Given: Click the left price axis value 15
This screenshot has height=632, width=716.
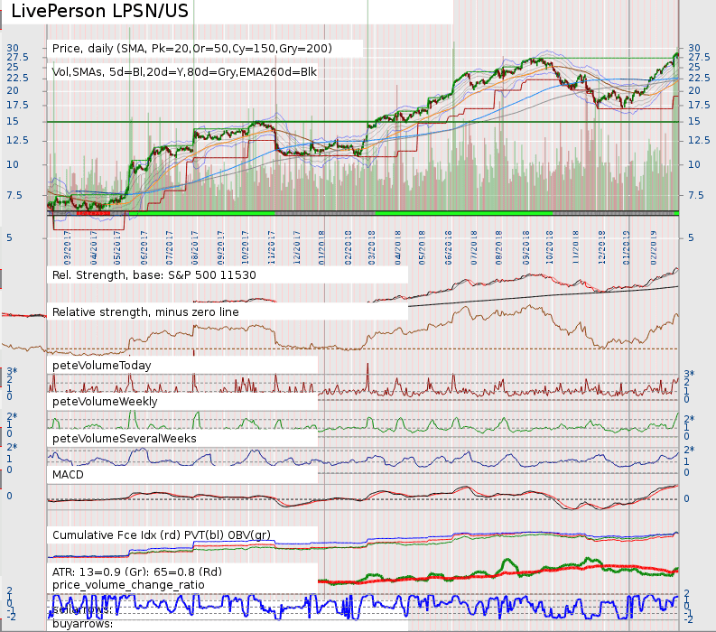Looking at the screenshot, I should point(13,122).
